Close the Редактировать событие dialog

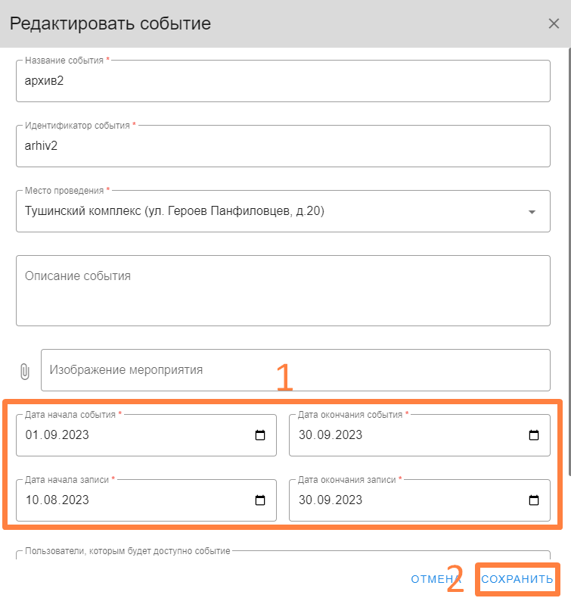[554, 23]
